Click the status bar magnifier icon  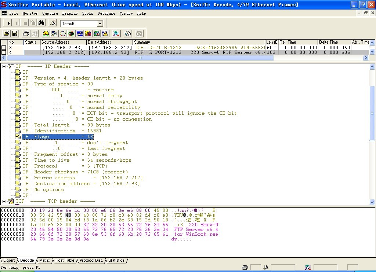click(308, 267)
